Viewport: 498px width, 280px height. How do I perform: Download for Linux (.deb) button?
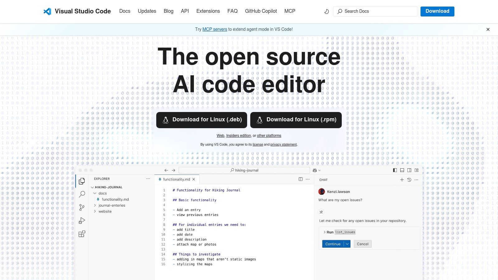pos(202,120)
